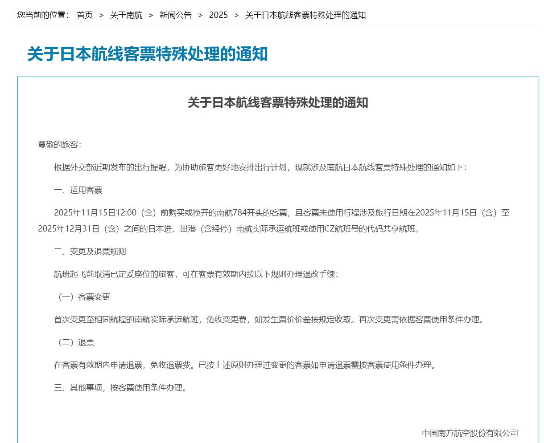Go to 首页 in the breadcrumb

click(85, 15)
